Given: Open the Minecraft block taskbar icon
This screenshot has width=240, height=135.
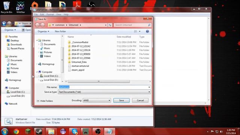Looking at the screenshot, I should 28,132.
